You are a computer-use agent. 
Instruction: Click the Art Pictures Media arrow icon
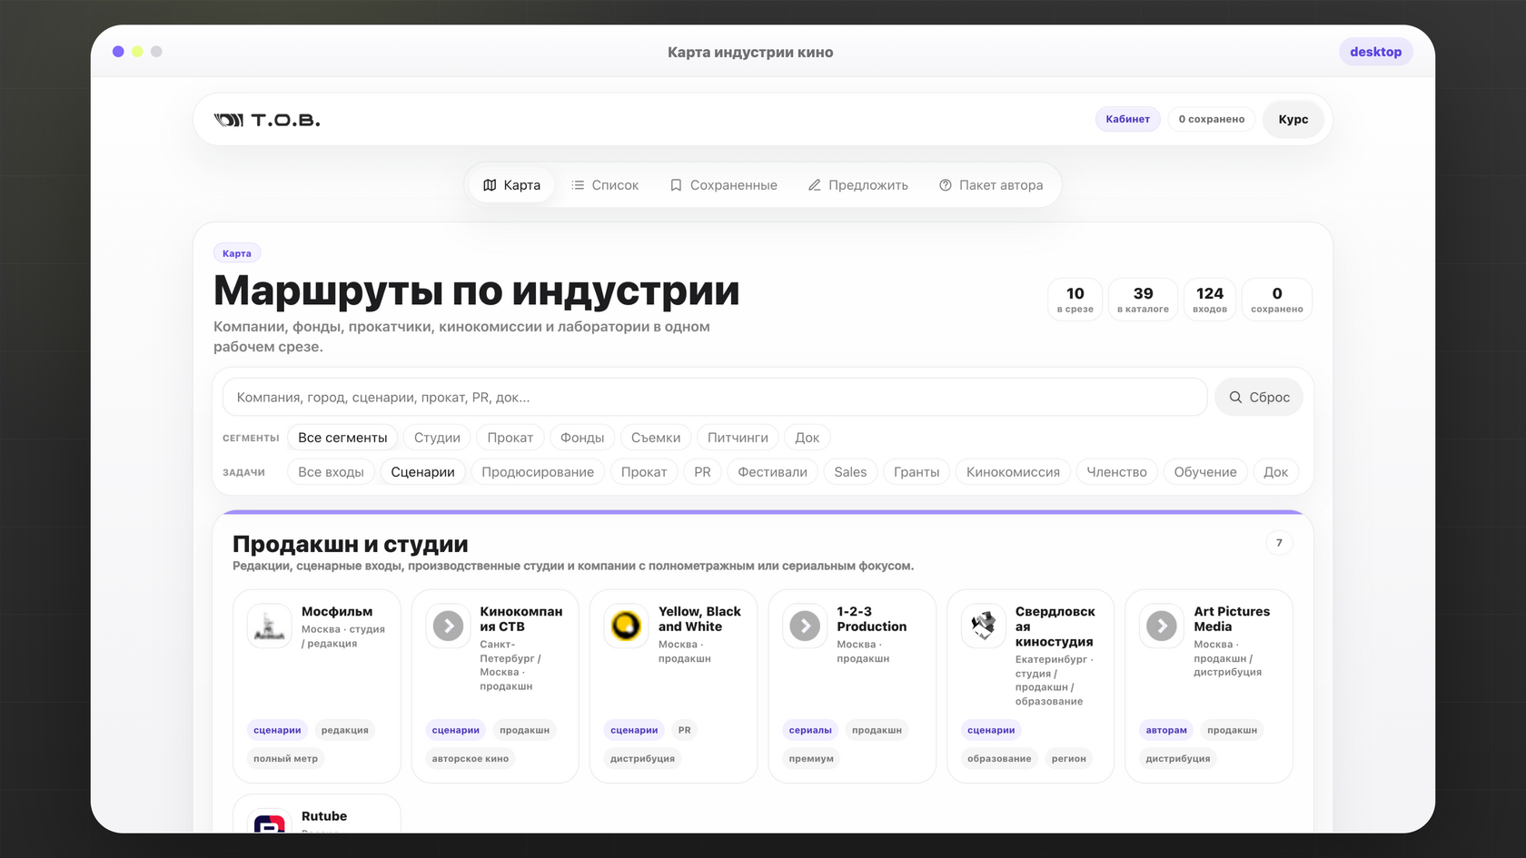pos(1162,626)
